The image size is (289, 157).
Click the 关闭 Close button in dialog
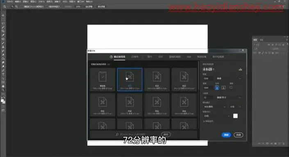238,135
